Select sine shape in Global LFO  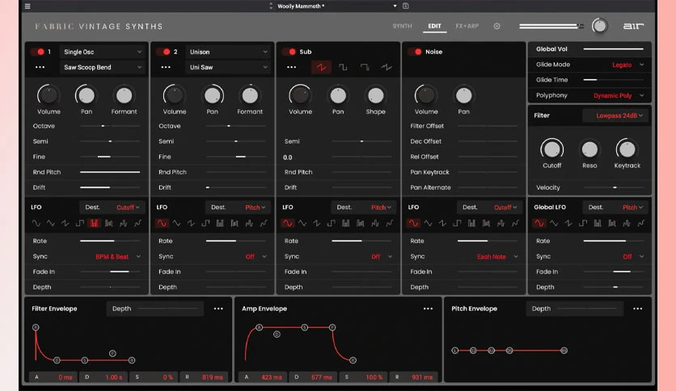(x=539, y=223)
